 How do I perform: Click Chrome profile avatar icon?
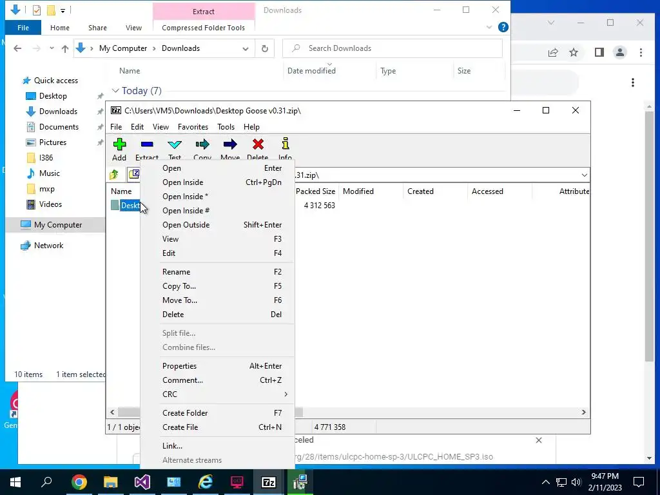pyautogui.click(x=619, y=52)
